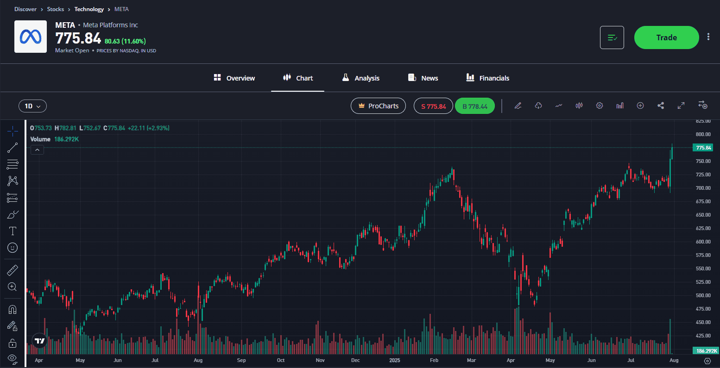Open the emoji icons tool
This screenshot has width=720, height=368.
click(x=13, y=248)
